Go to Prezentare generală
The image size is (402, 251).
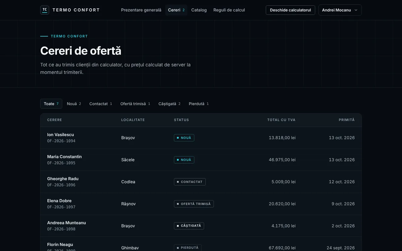coord(141,10)
